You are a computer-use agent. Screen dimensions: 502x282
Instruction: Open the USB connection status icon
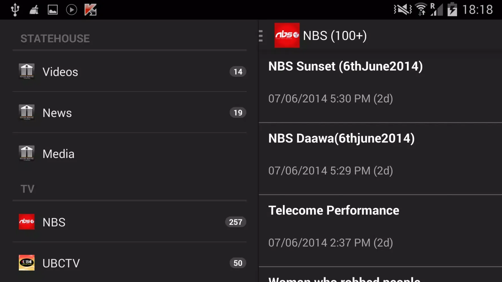(15, 9)
